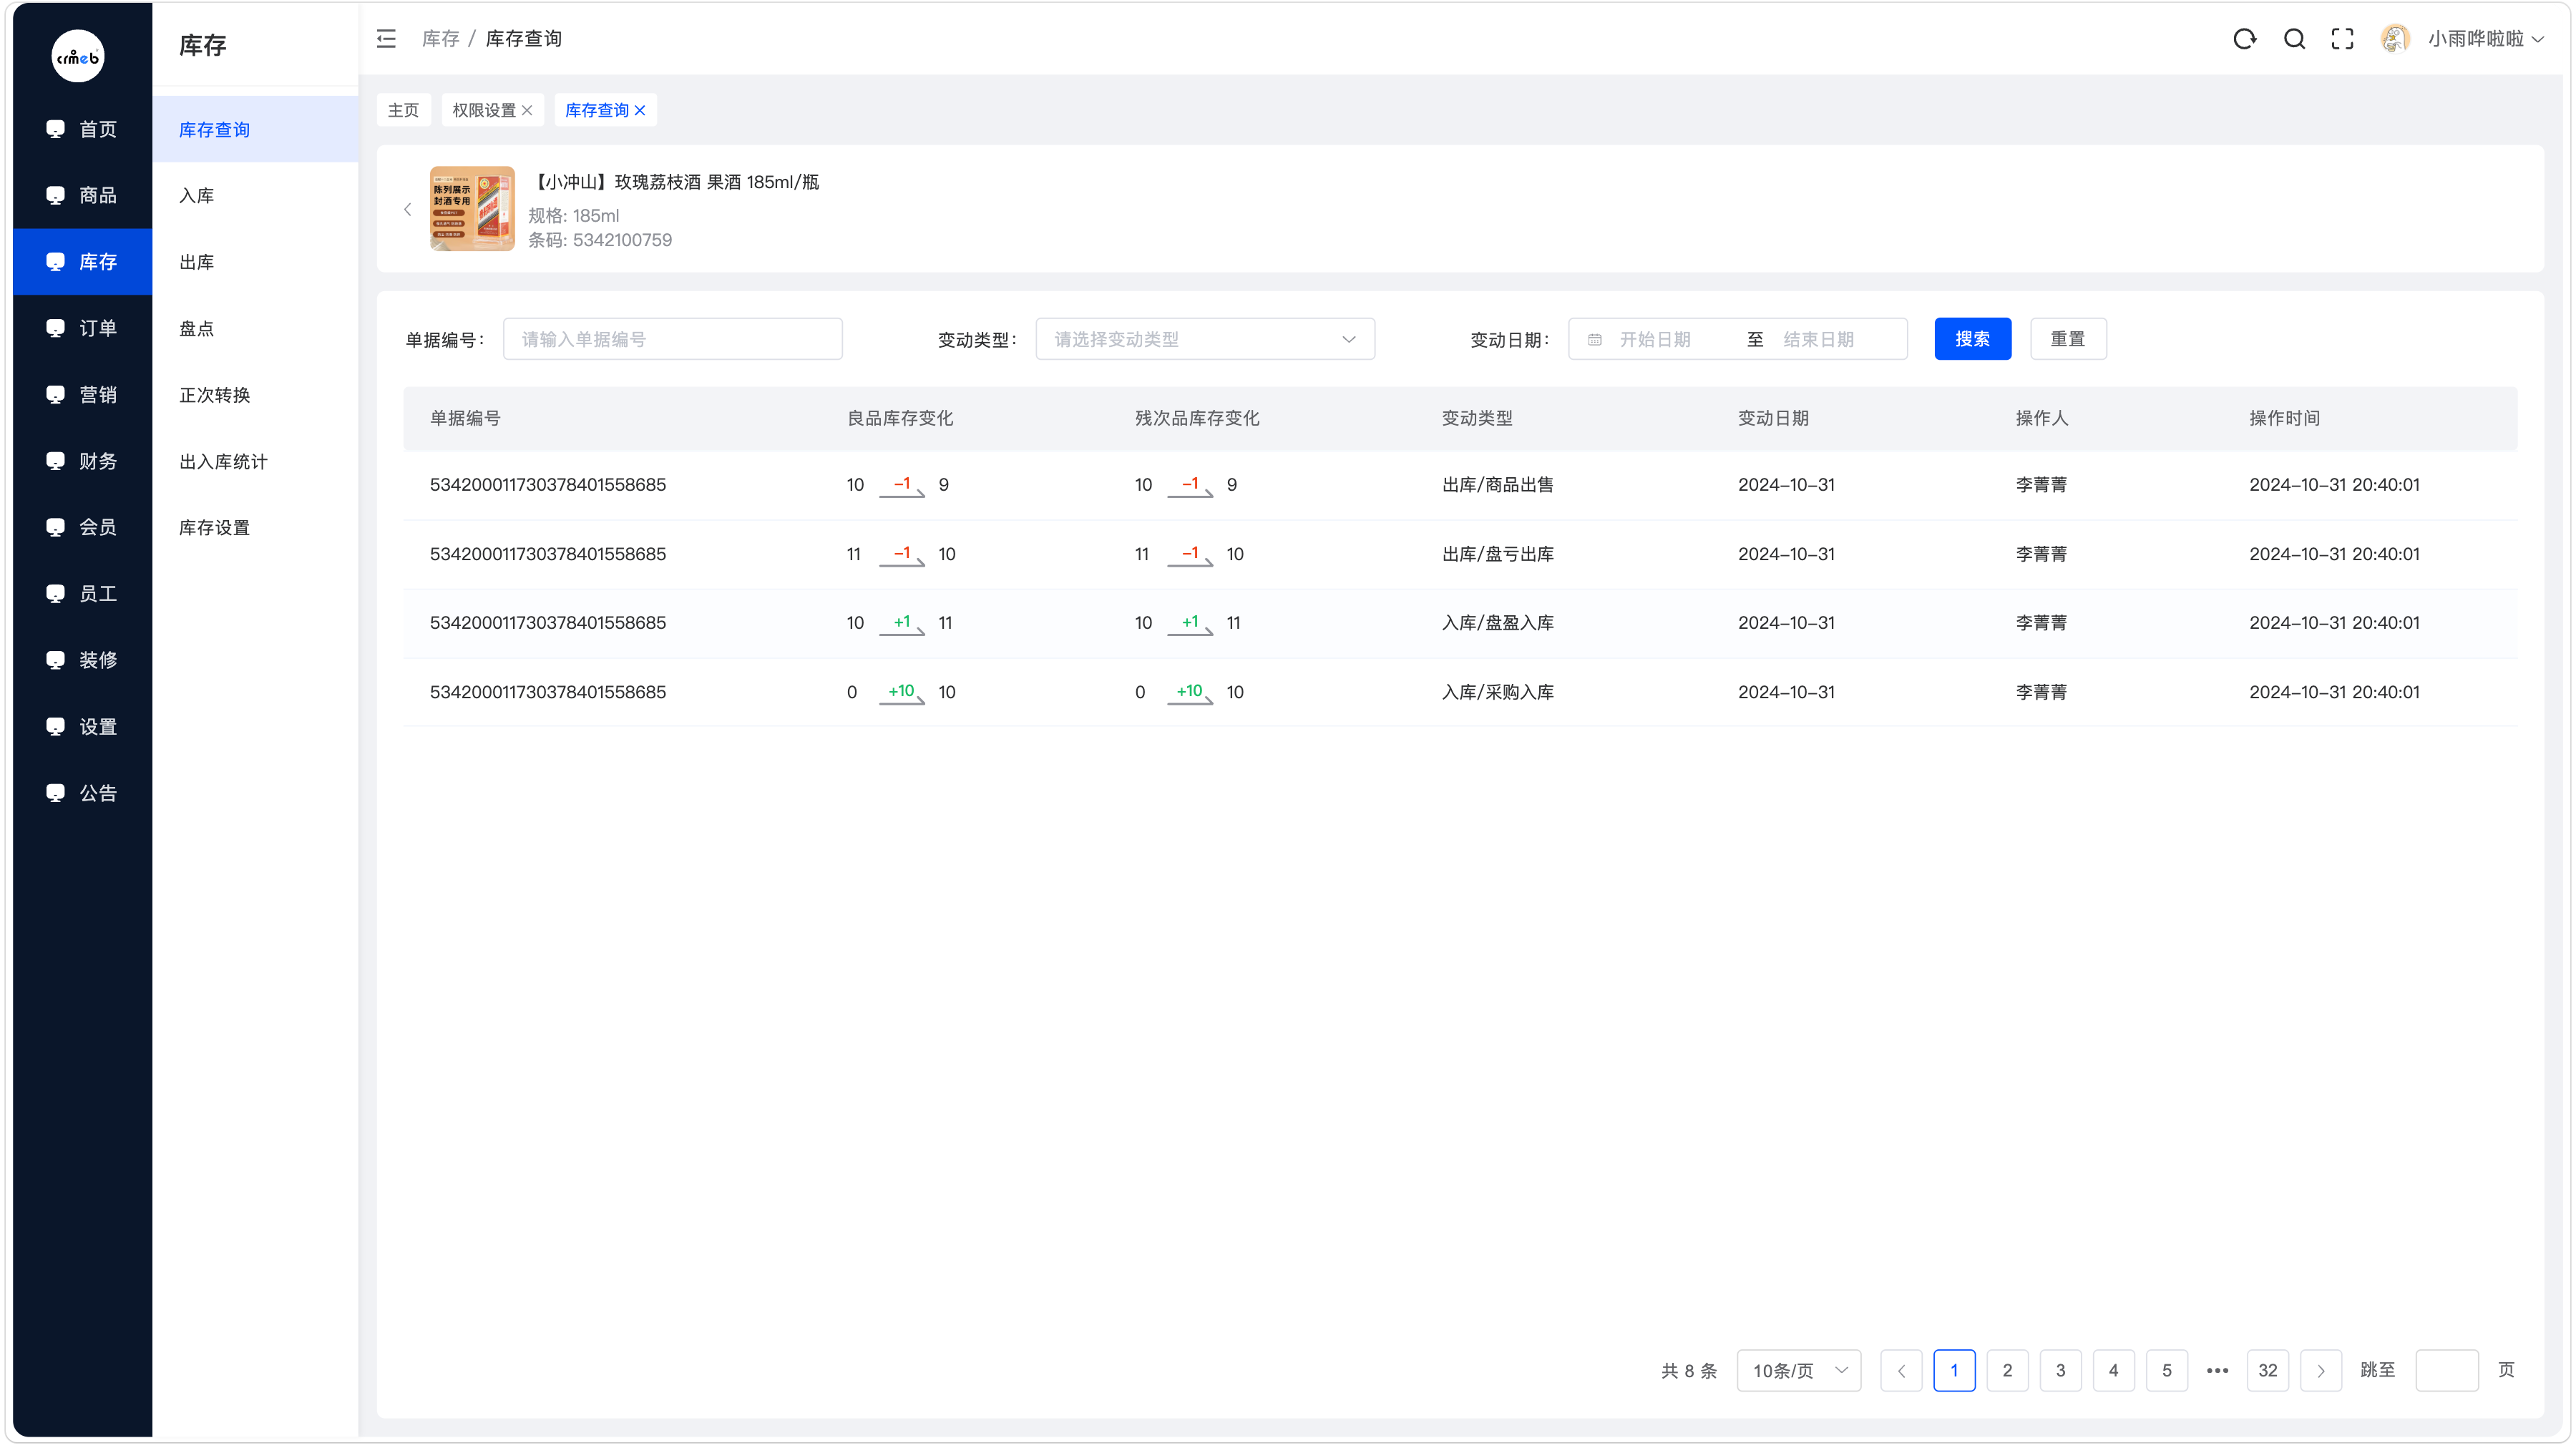Viewport: 2576px width, 1448px height.
Task: Close the 库存查询 tab
Action: (640, 111)
